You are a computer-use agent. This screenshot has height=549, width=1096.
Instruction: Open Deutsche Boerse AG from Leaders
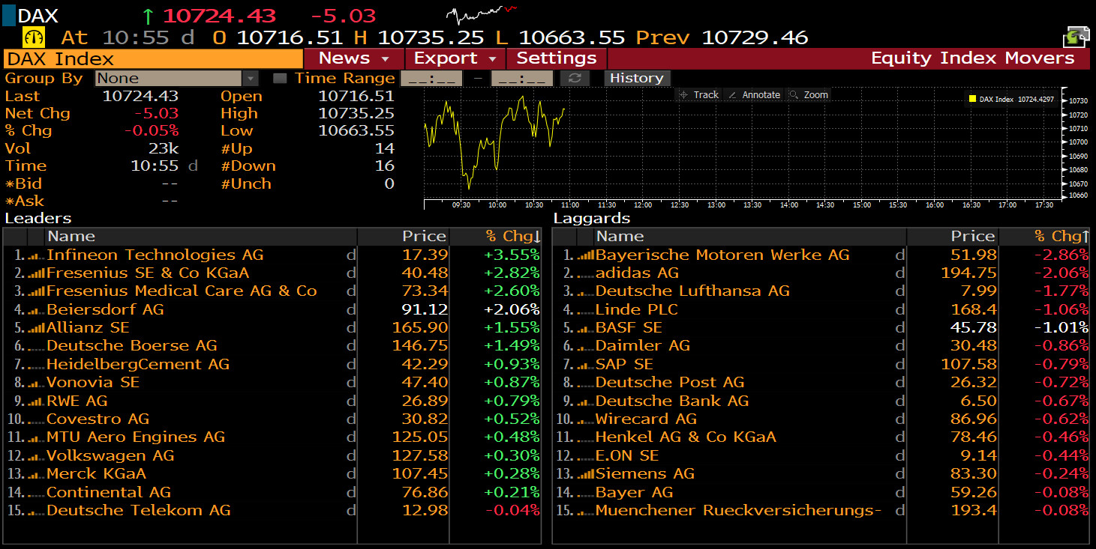click(132, 346)
